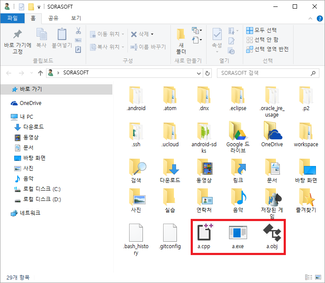Click the Edit icon in the Open group
The image size is (325, 283).
(231, 41)
